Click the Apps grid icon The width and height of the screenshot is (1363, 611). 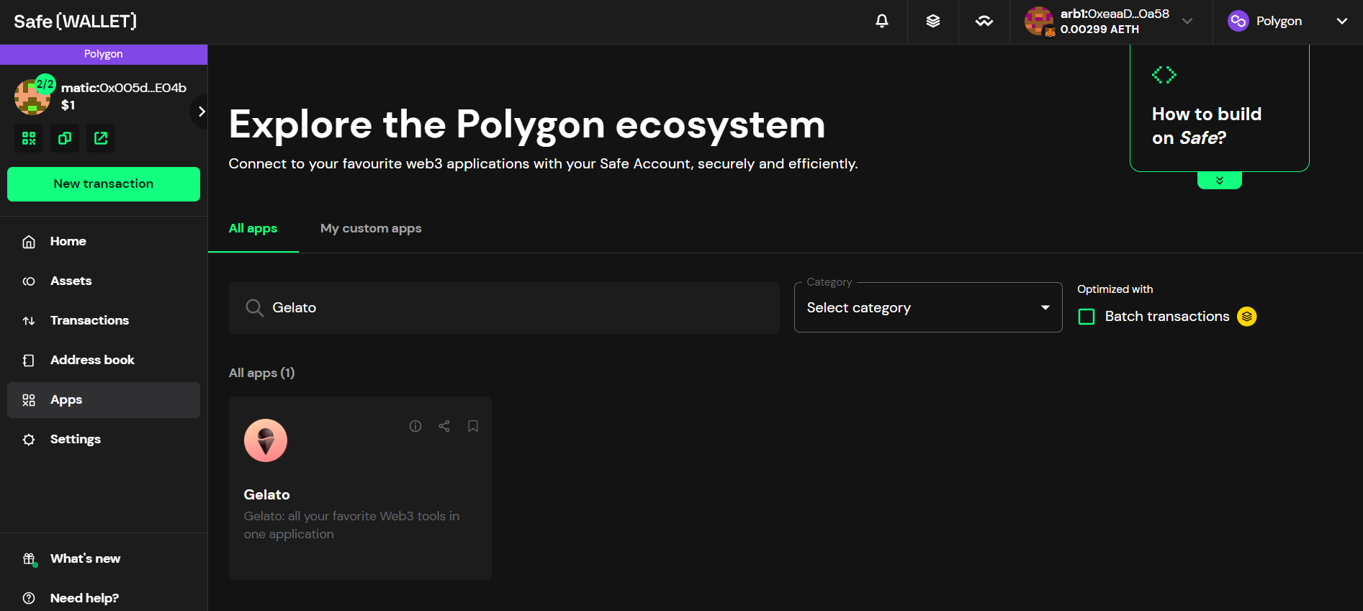[x=29, y=400]
